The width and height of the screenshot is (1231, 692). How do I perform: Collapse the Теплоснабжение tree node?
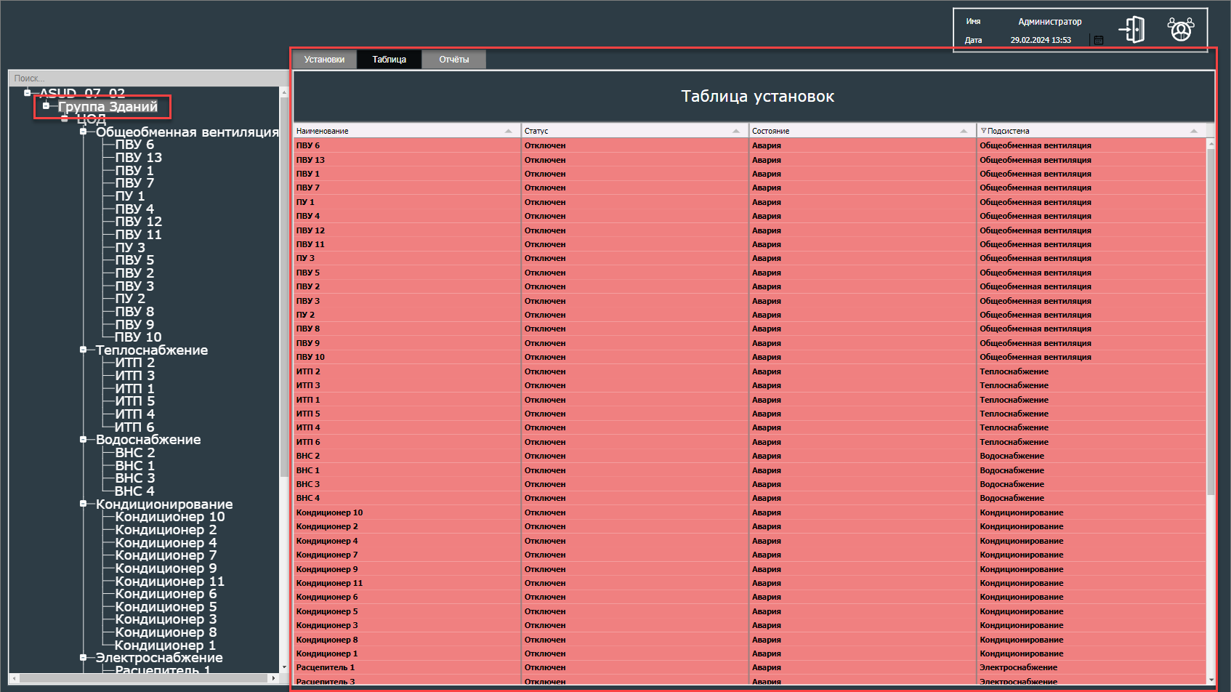click(83, 350)
